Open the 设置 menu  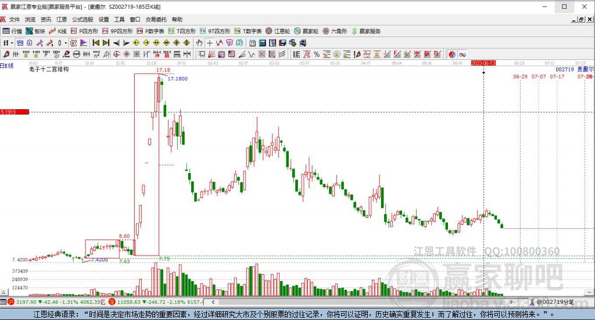click(x=103, y=19)
